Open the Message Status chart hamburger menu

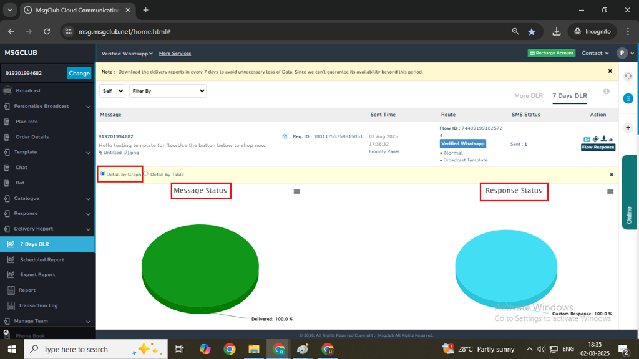pyautogui.click(x=296, y=192)
